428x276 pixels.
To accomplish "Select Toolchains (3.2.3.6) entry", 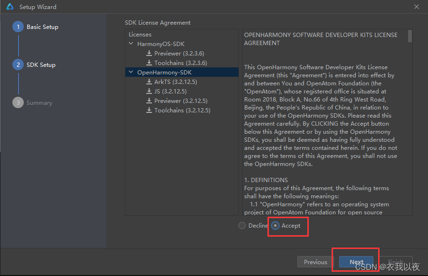I will coord(181,63).
